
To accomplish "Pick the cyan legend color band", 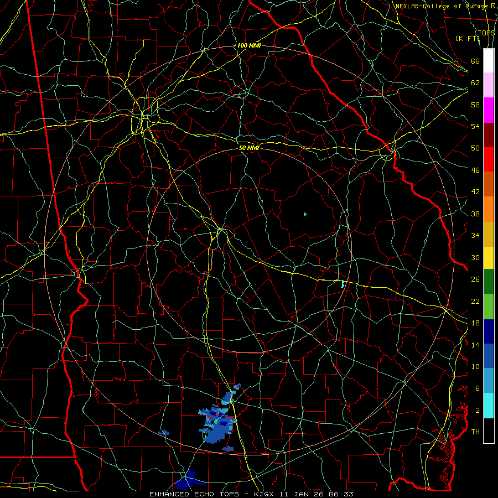I will click(489, 406).
